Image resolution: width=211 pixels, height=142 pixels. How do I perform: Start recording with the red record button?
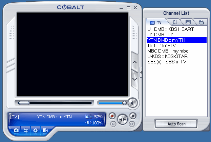[112, 116]
